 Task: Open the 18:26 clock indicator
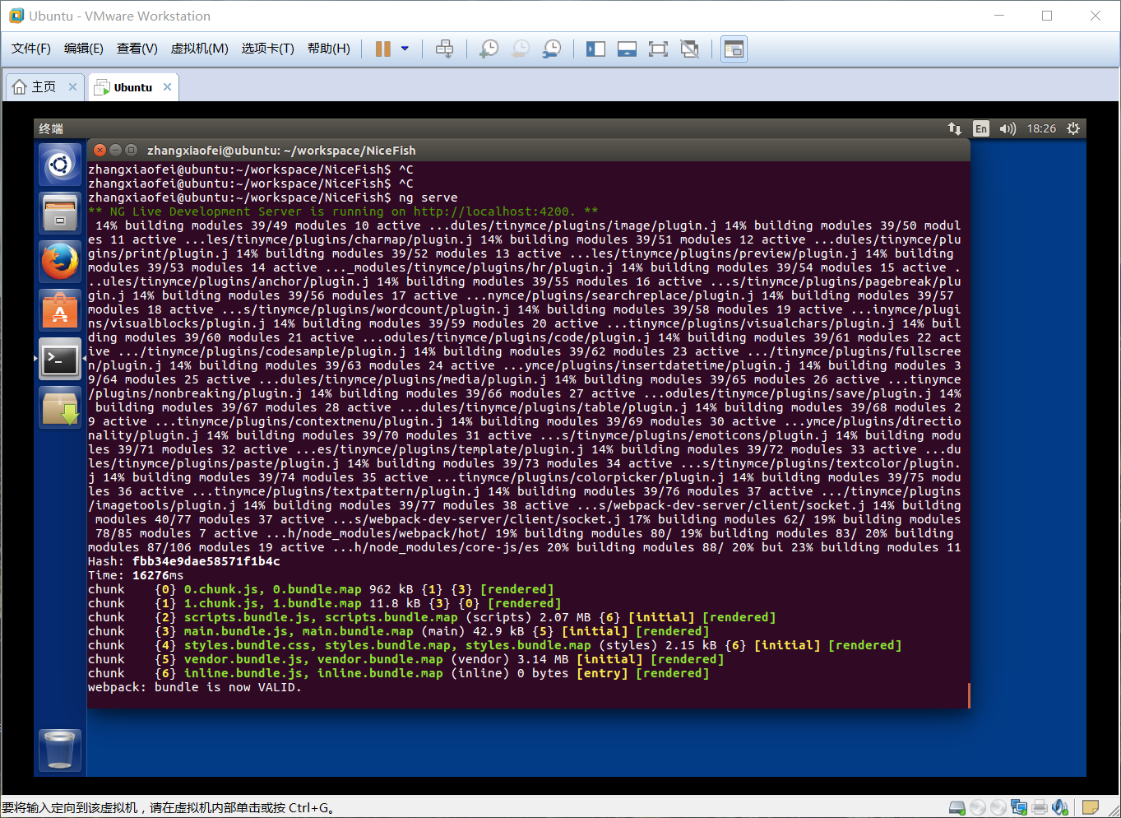pos(1041,128)
